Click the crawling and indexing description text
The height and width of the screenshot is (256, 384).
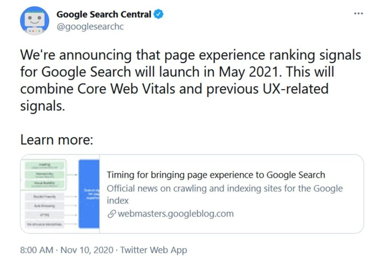[x=225, y=189]
